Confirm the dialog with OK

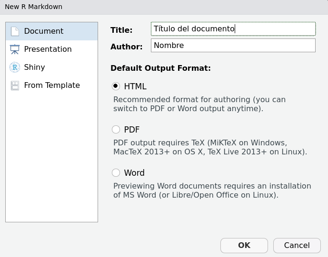click(244, 246)
